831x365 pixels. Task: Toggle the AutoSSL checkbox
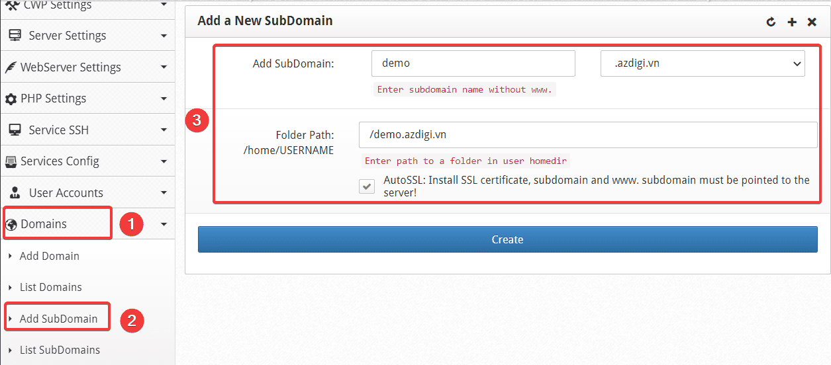(367, 186)
